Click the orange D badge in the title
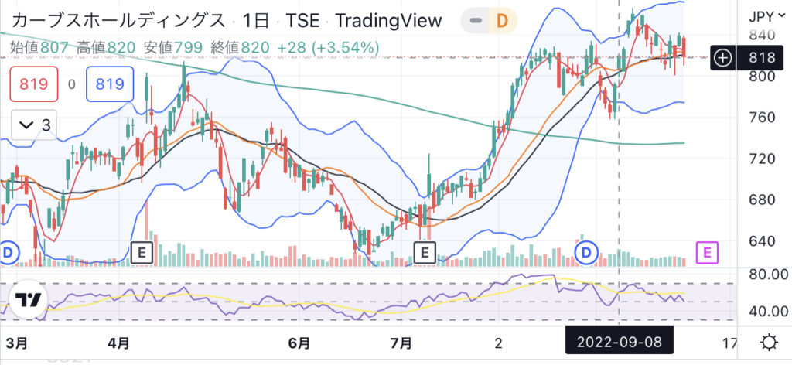 point(501,21)
